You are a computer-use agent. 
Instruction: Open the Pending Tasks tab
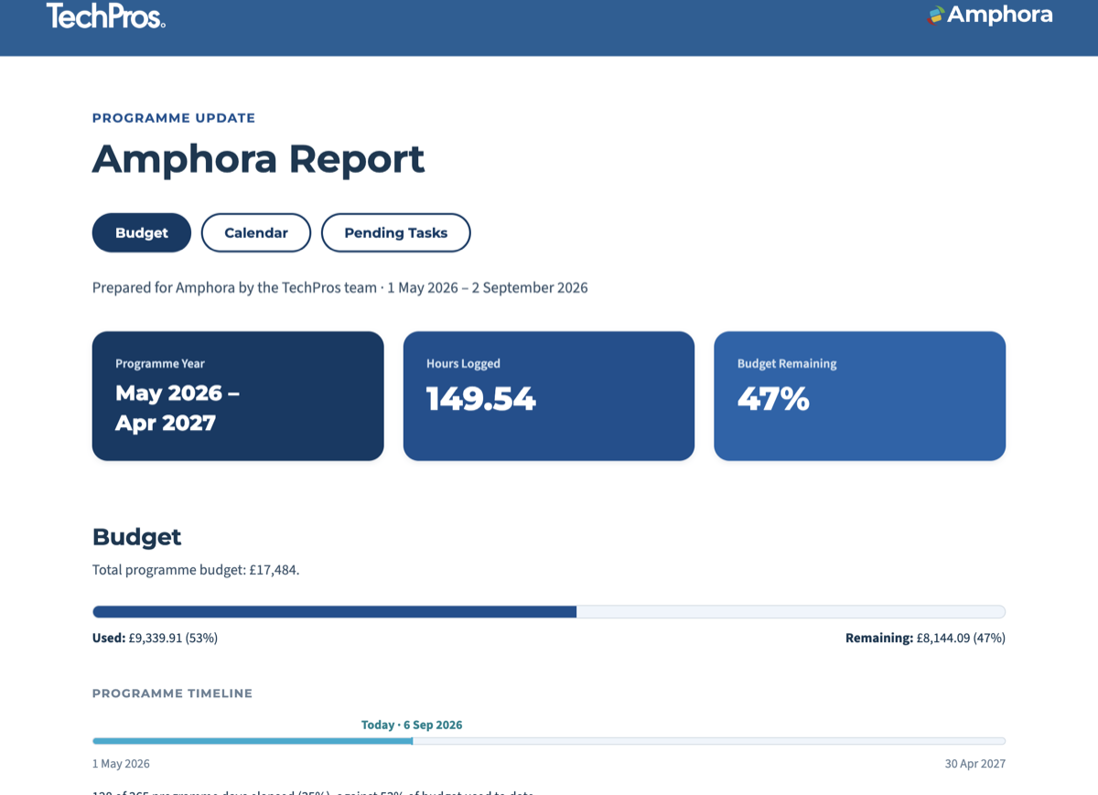[396, 232]
